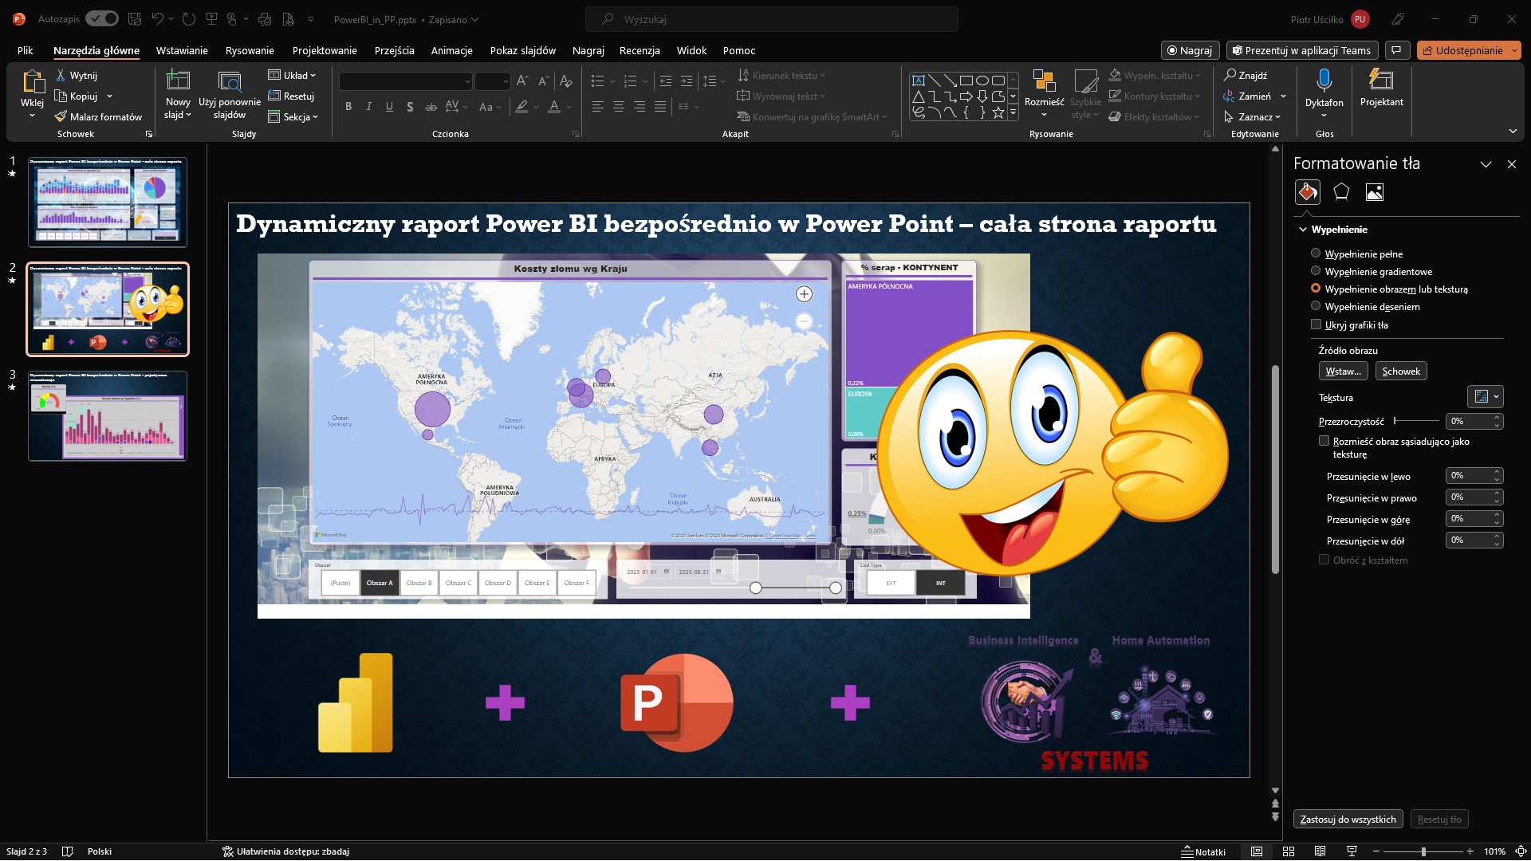This screenshot has height=861, width=1531.
Task: Switch to the Pokaz slajdów tab
Action: [523, 50]
